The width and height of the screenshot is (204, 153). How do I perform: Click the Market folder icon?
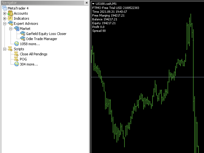tap(16, 29)
